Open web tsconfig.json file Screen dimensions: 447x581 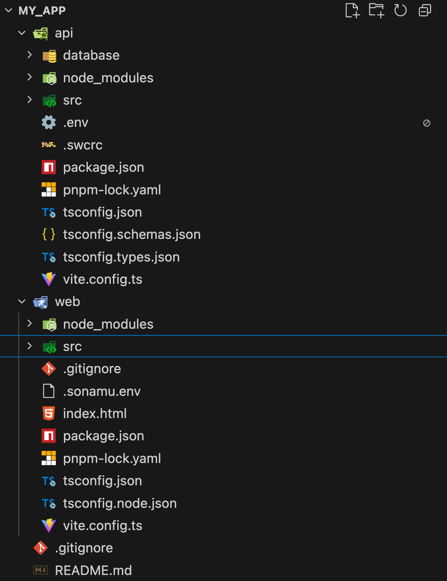coord(102,481)
